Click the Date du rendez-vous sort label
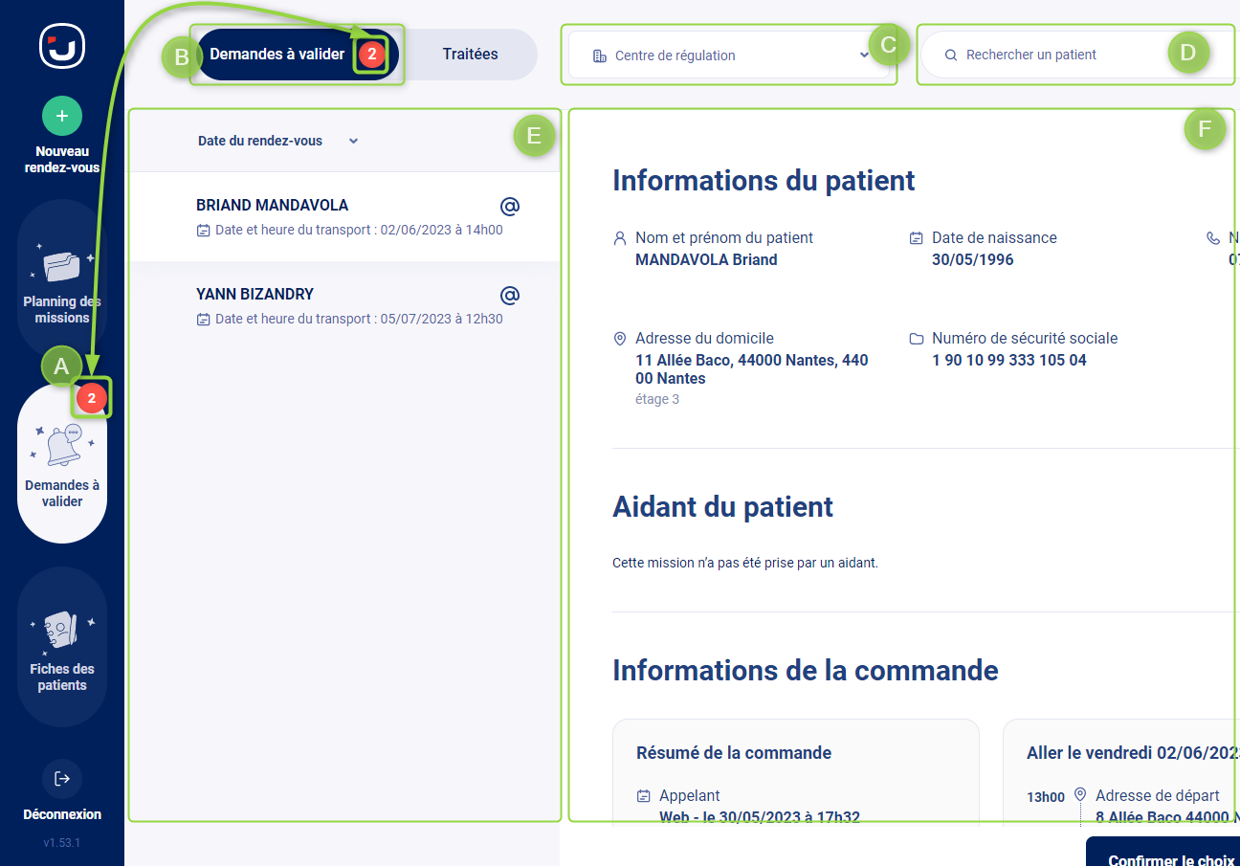This screenshot has height=866, width=1240. click(x=260, y=142)
